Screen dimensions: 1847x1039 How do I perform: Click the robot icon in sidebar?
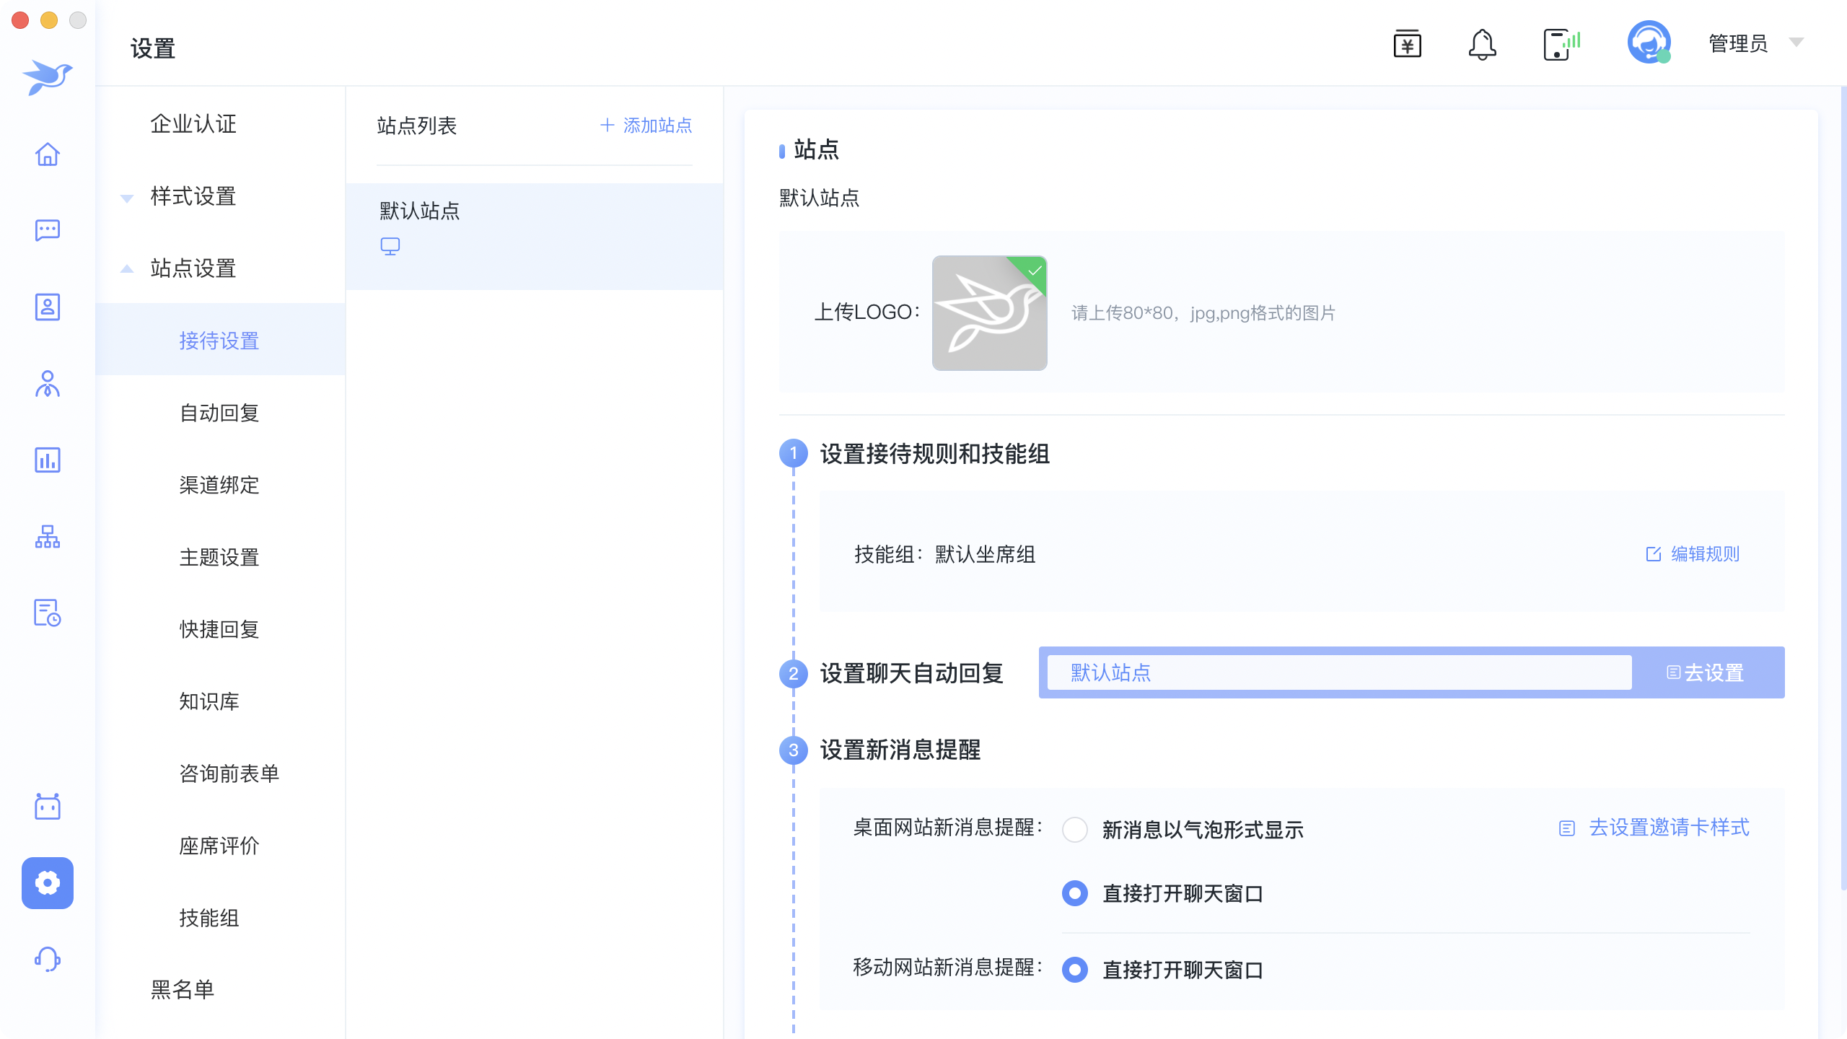coord(48,806)
